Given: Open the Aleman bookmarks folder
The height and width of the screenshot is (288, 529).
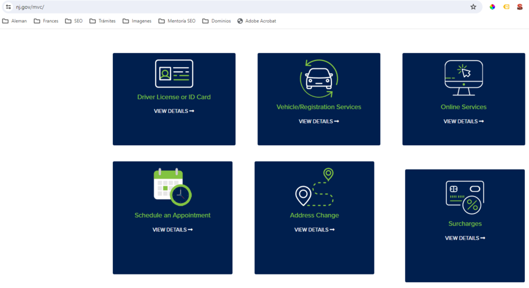Looking at the screenshot, I should (15, 21).
